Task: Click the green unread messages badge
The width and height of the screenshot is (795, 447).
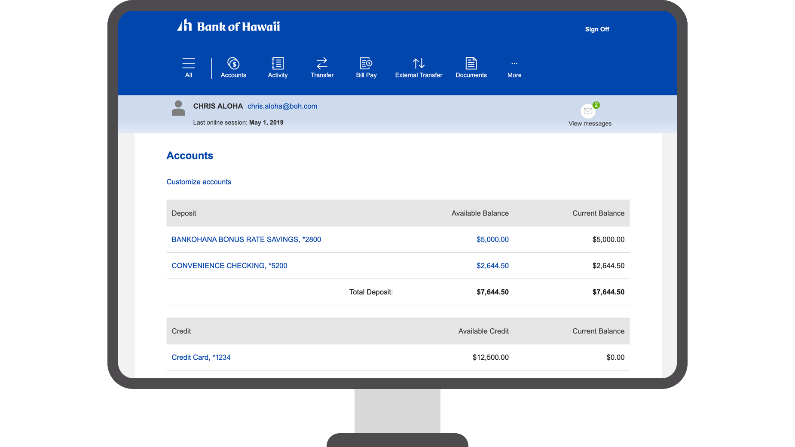Action: [x=596, y=105]
